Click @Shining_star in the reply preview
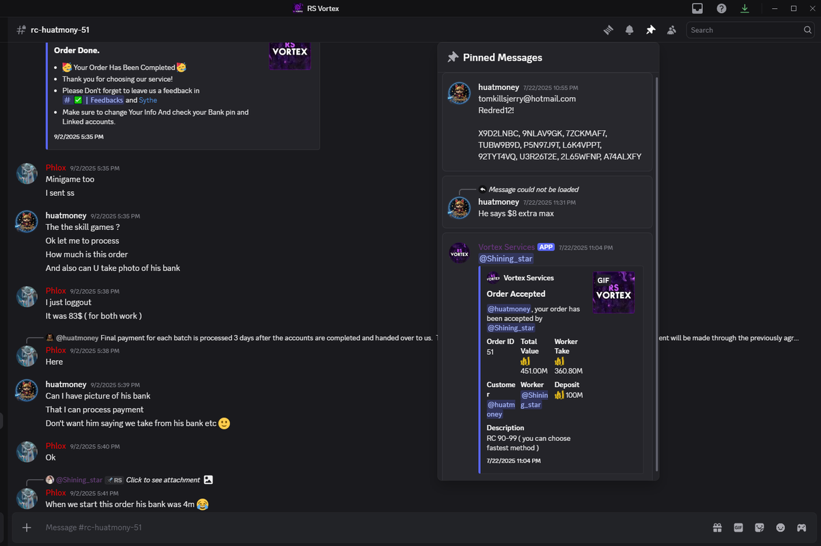 pyautogui.click(x=79, y=480)
